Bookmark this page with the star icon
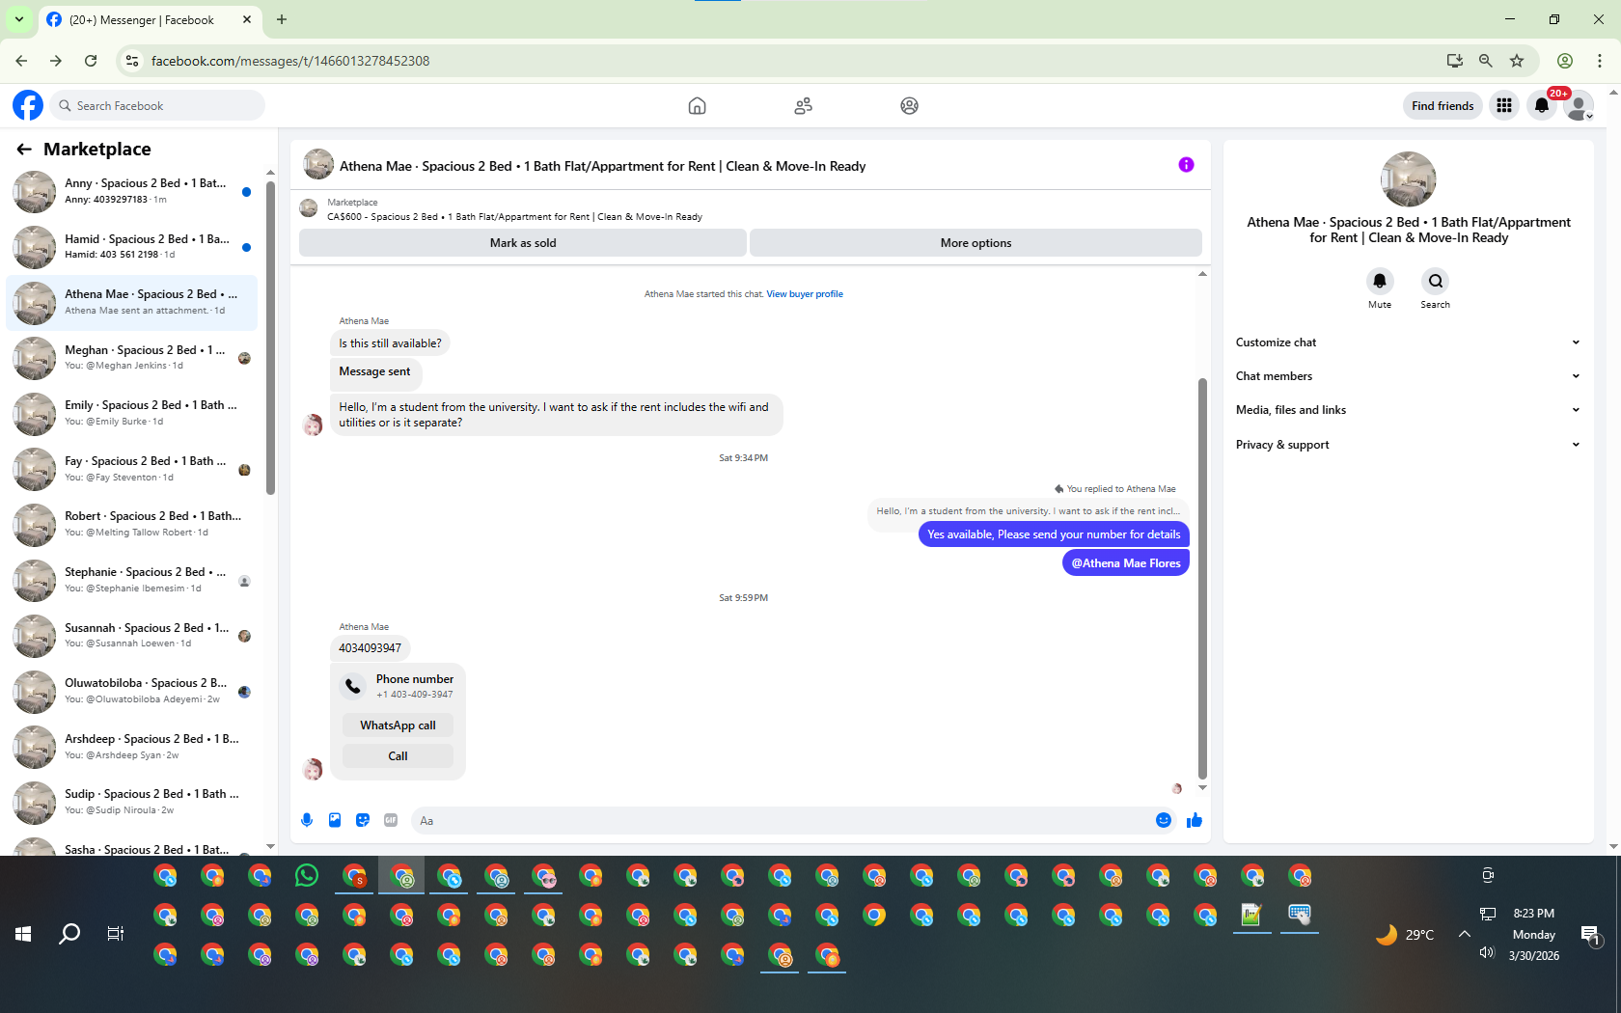Image resolution: width=1621 pixels, height=1013 pixels. point(1517,61)
